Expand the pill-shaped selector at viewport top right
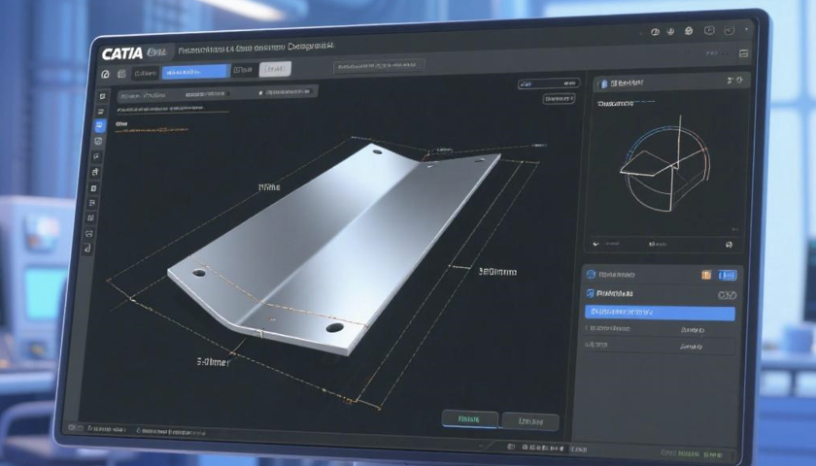 coord(558,99)
